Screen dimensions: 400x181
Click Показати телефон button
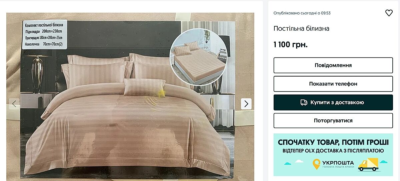333,84
